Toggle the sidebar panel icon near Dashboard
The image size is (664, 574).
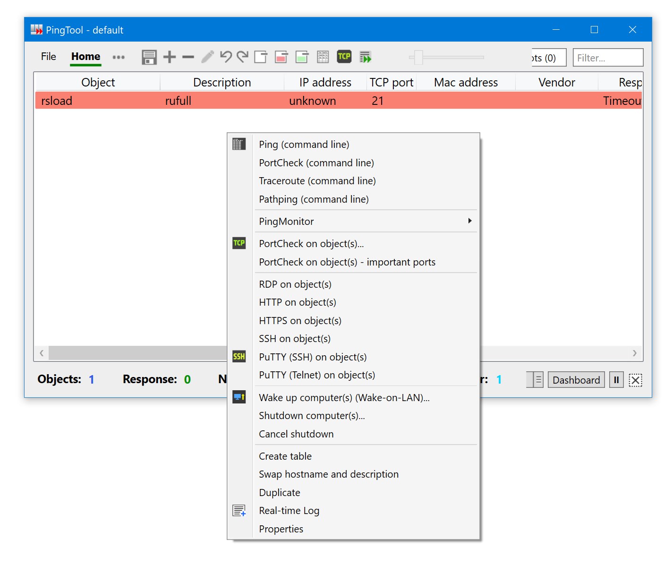coord(535,379)
